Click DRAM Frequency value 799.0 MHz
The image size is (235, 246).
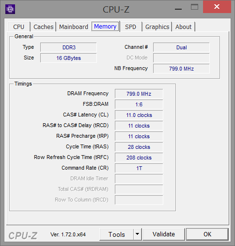pos(139,94)
